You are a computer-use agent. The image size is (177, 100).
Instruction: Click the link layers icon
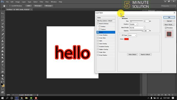(152, 95)
